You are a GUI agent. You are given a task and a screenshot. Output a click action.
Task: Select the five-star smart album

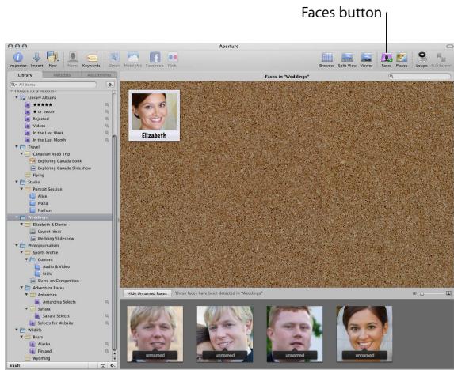[x=43, y=104]
